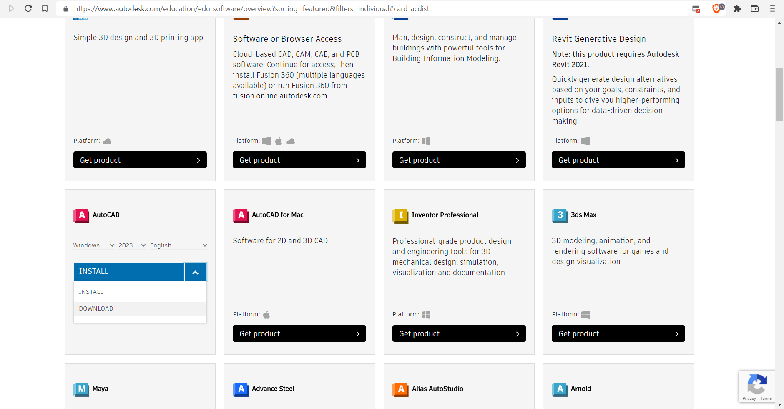Open the browser hamburger menu
Viewport: 784px width, 409px height.
click(772, 8)
